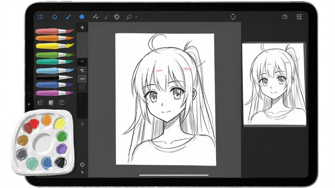Increase brush size with plus button

[x=82, y=27]
